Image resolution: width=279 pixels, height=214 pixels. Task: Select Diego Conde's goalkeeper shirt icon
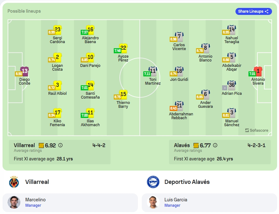pos(24,71)
